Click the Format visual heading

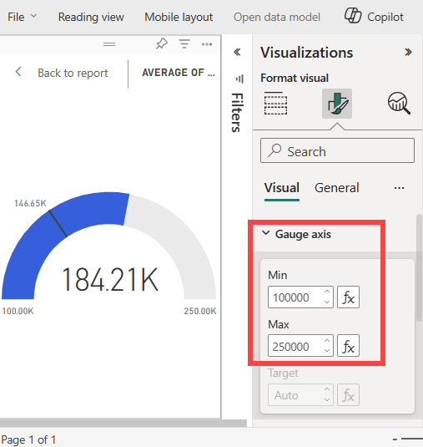click(x=295, y=78)
